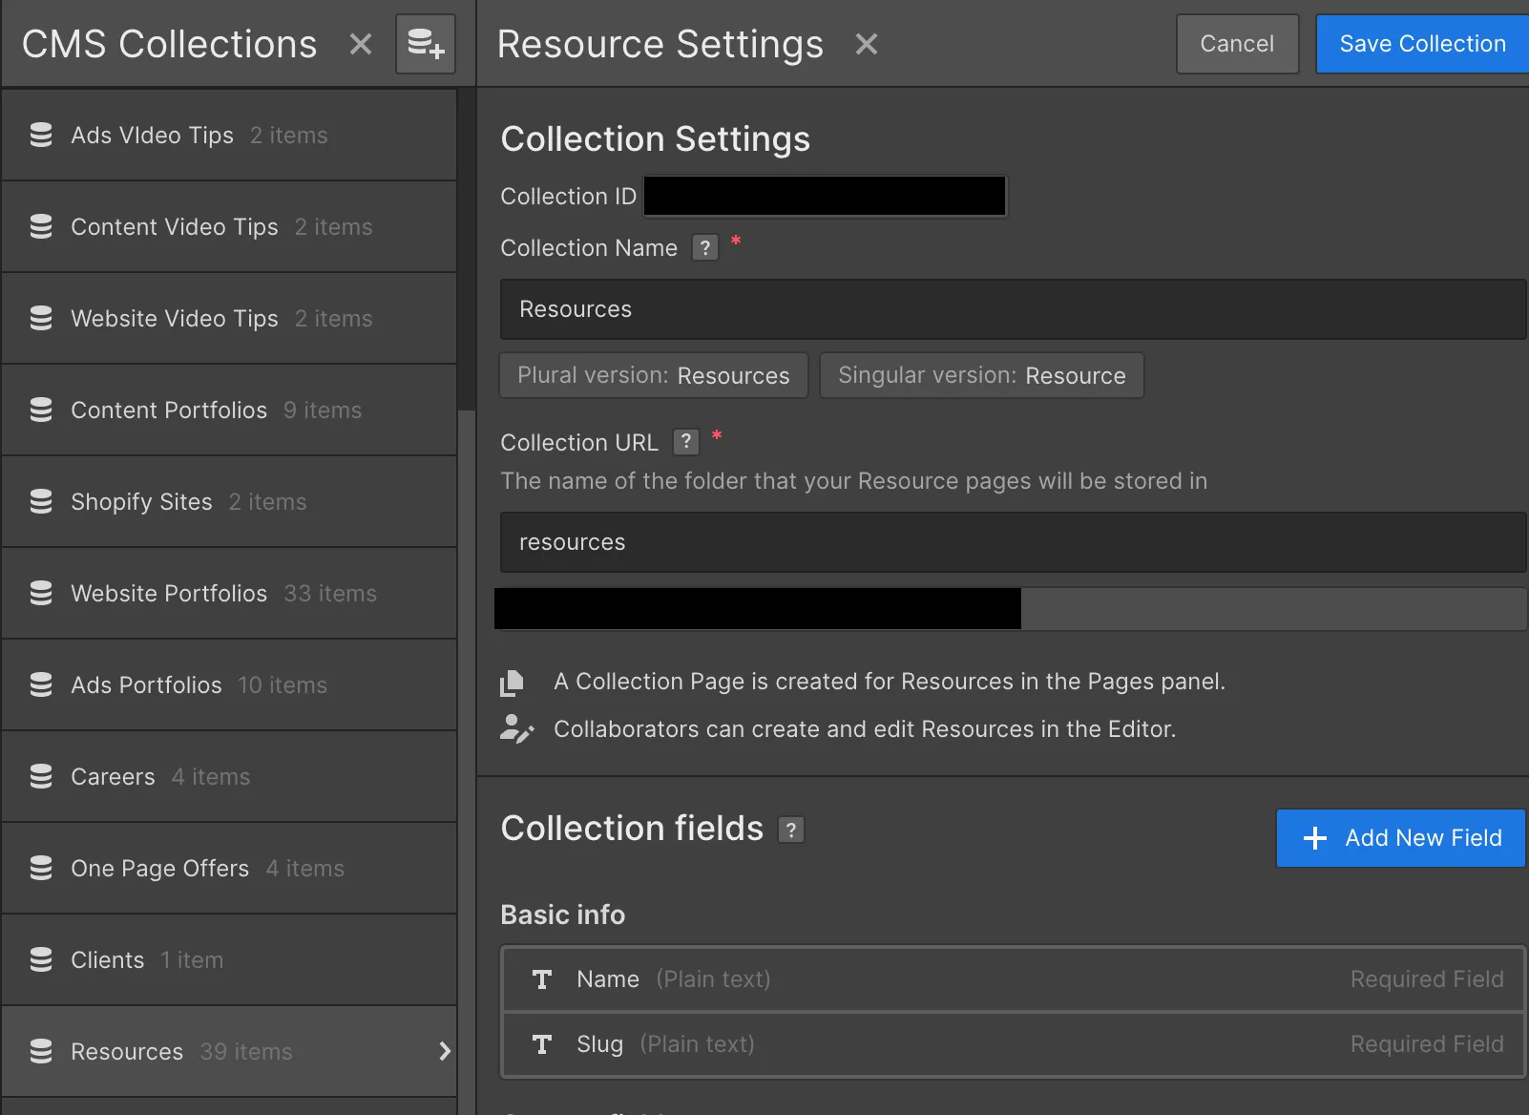Close the Resource Settings panel
The image size is (1529, 1115).
867,44
